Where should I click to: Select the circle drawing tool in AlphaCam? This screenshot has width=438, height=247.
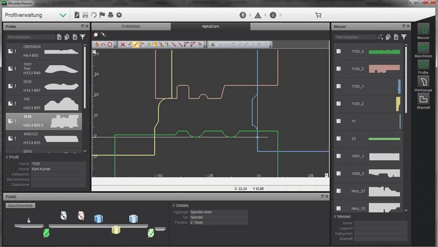tap(109, 44)
